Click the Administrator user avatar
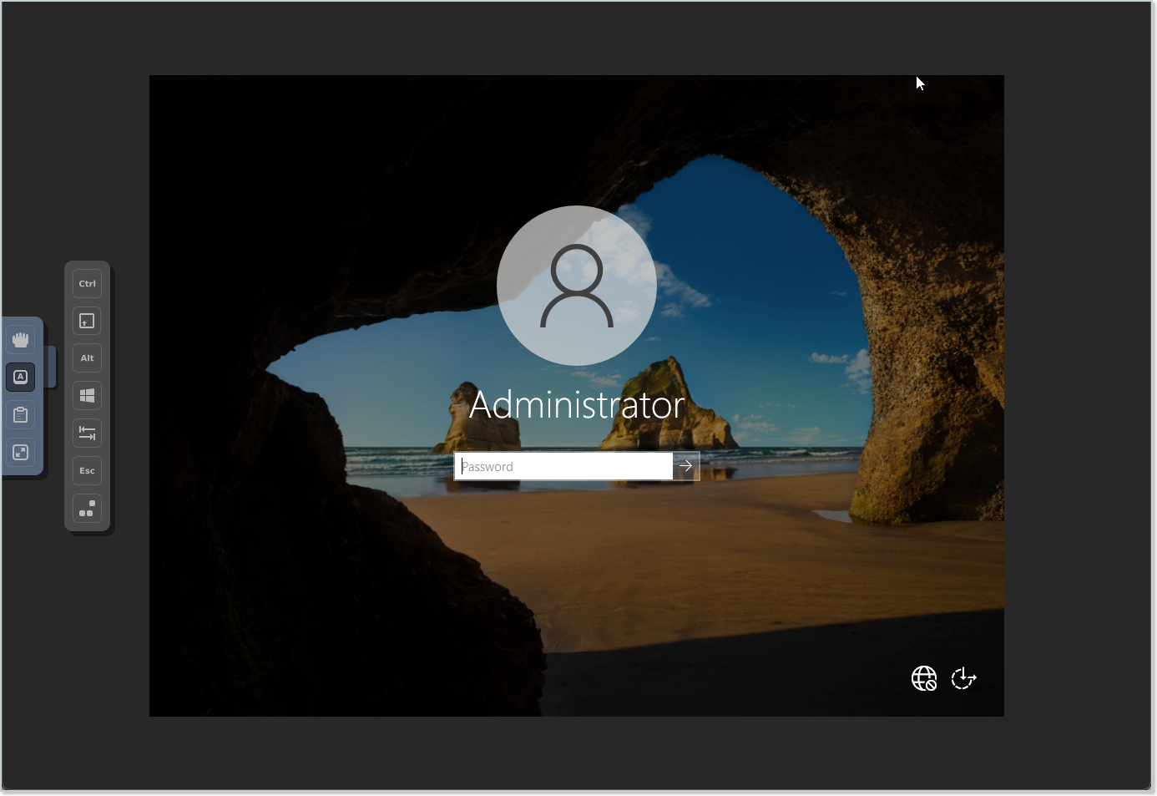 (x=577, y=286)
